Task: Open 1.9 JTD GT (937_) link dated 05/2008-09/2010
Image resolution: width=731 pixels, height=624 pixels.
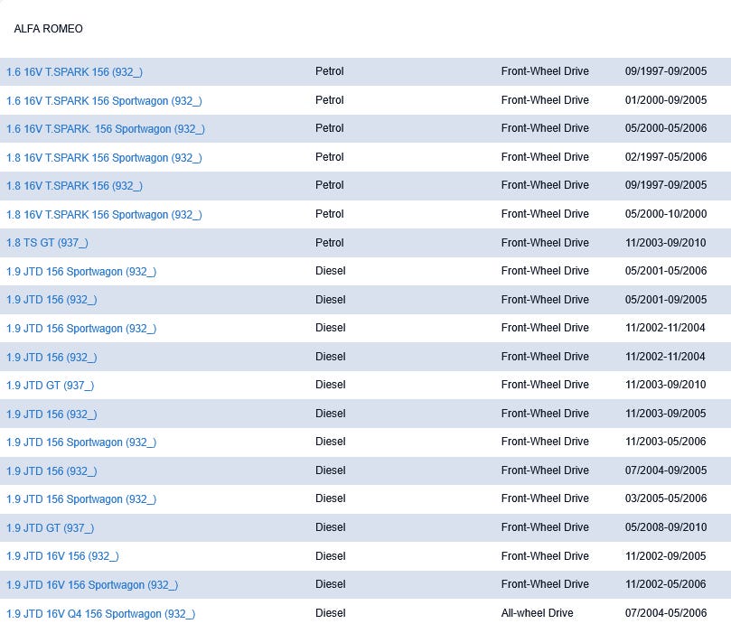Action: (51, 527)
